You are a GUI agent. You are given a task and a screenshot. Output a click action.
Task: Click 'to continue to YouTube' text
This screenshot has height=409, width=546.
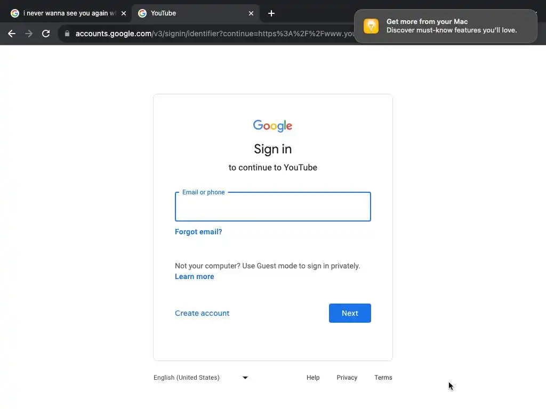point(272,167)
